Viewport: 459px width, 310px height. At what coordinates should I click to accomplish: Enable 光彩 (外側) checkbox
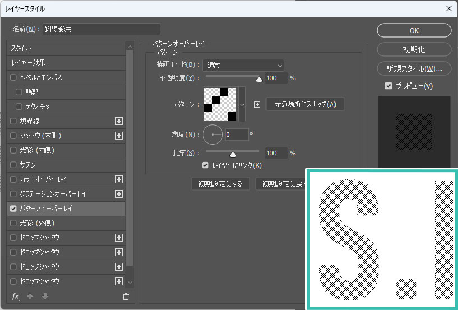click(x=13, y=223)
